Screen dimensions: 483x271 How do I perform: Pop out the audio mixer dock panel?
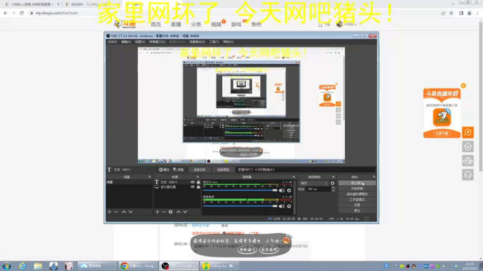[x=293, y=177]
